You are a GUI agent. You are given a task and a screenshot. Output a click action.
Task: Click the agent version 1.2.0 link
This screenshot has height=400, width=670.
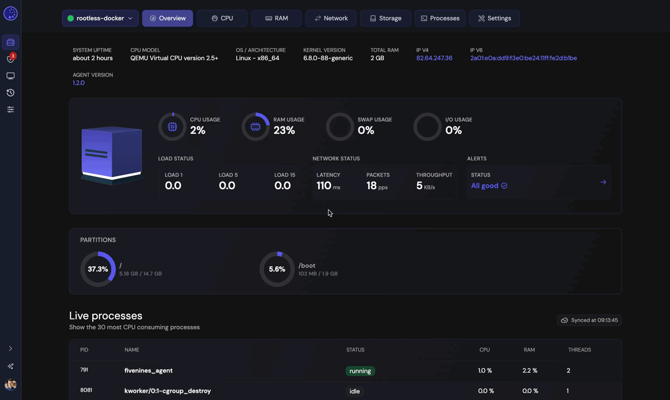(79, 83)
